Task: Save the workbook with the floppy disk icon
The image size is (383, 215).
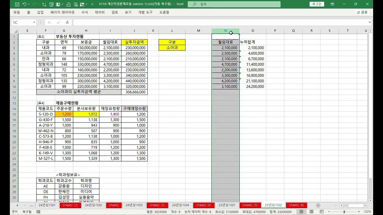Action: [x=17, y=4]
